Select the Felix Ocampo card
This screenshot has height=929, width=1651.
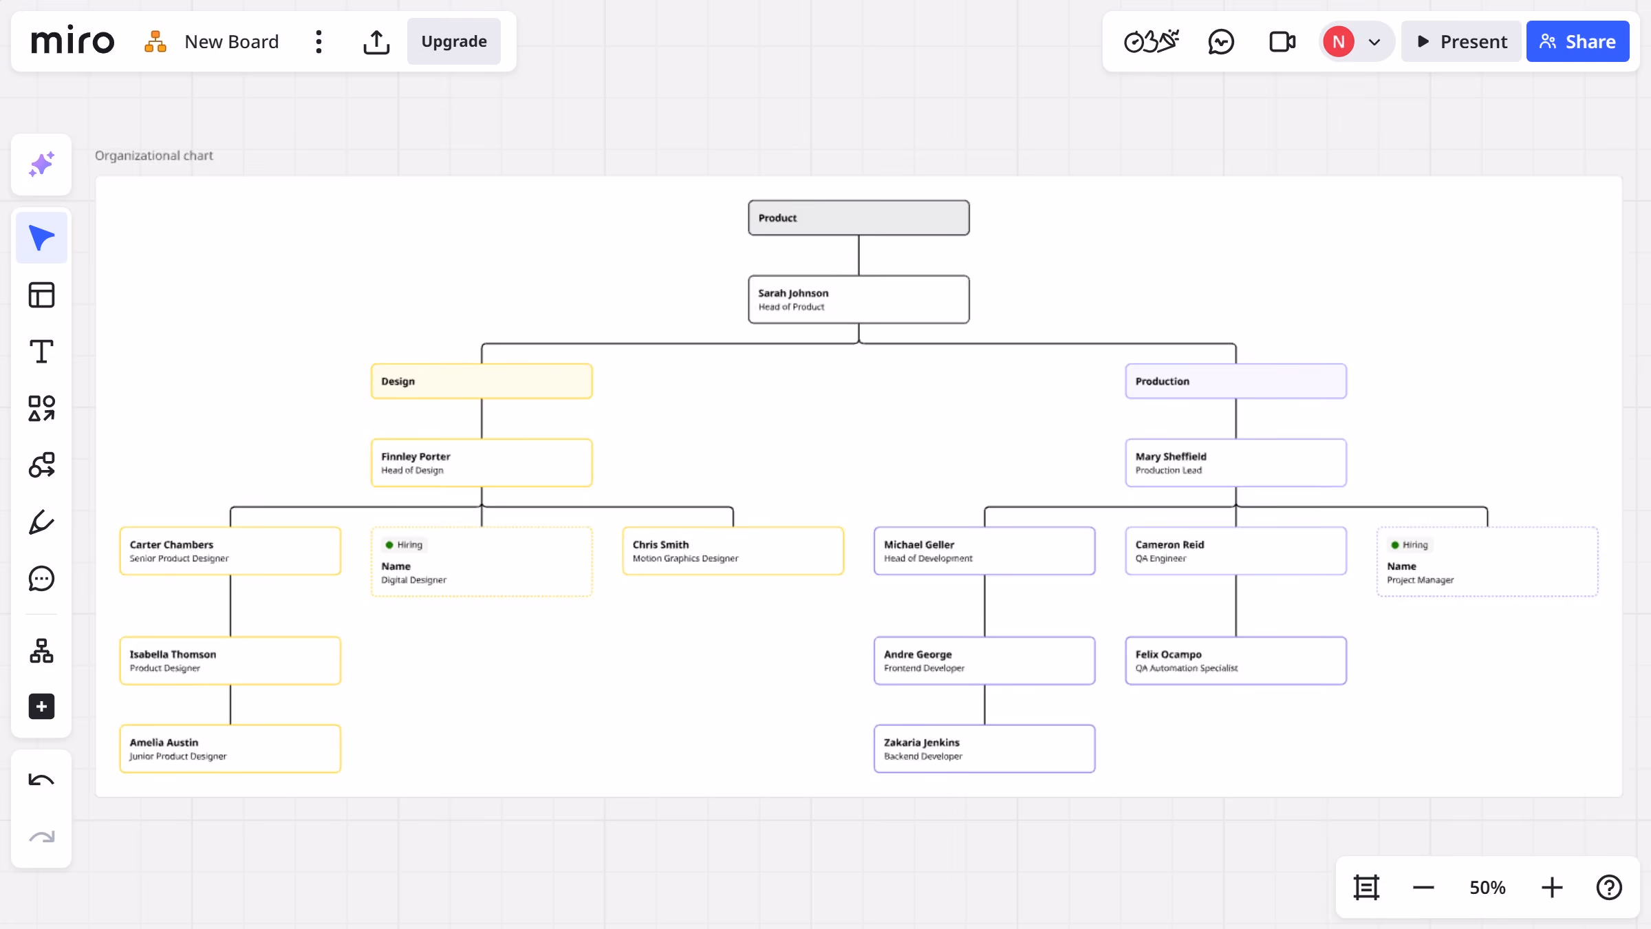click(x=1235, y=661)
